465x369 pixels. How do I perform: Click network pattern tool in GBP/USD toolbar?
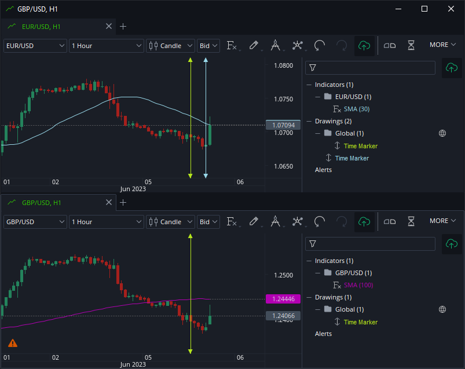pos(297,221)
